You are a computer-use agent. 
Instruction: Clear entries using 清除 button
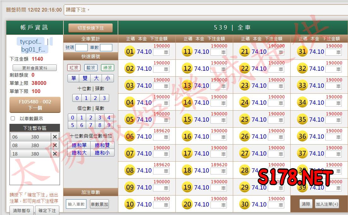click(x=306, y=204)
